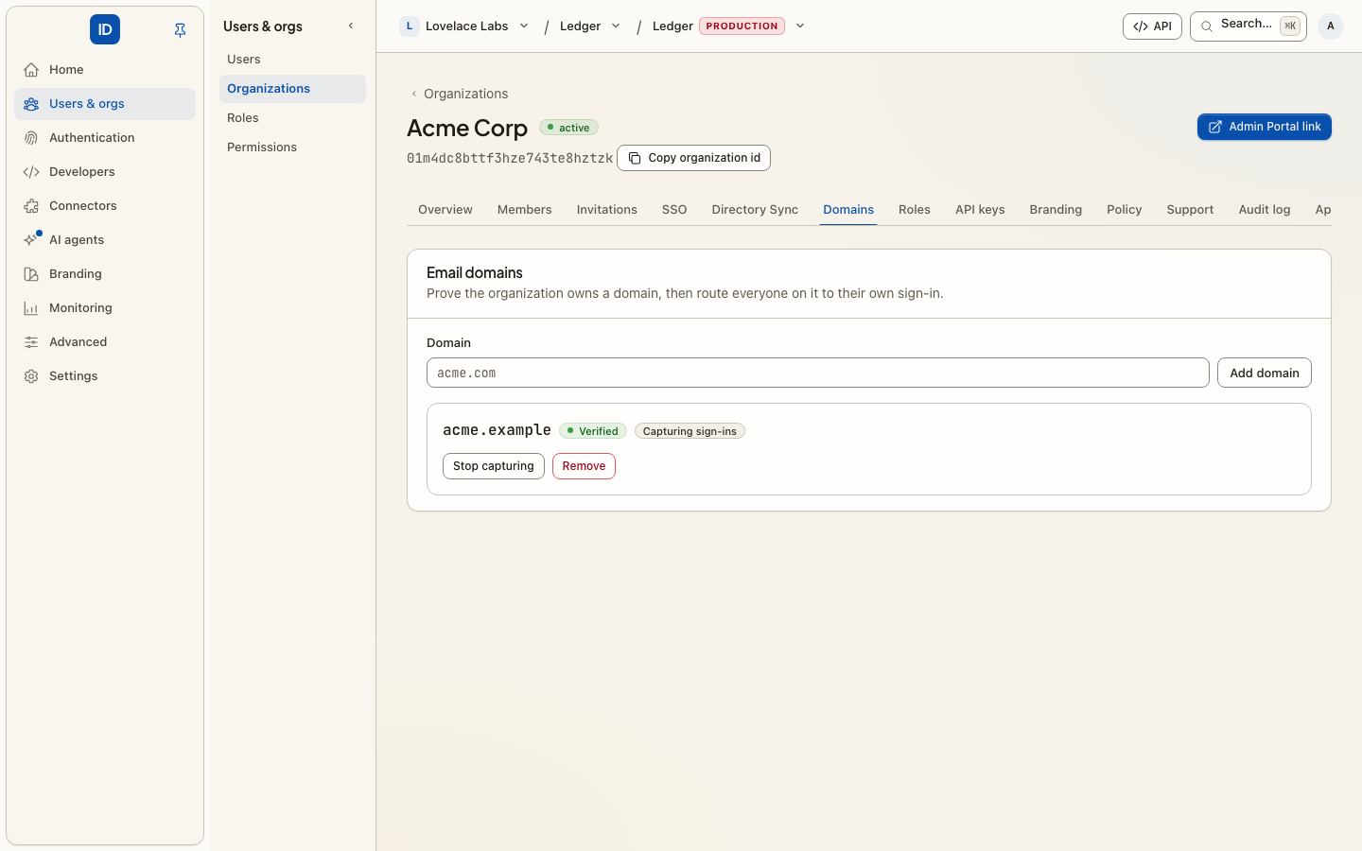Screen dimensions: 1362x851
Task: Click the Users & orgs people icon
Action: tap(31, 104)
